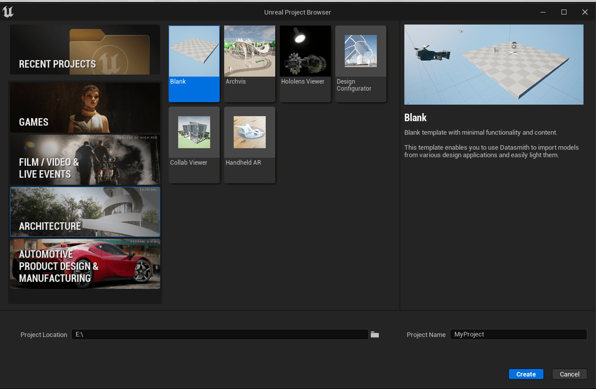Screen dimensions: 596x389
Task: Choose the Architecture category
Action: (85, 212)
